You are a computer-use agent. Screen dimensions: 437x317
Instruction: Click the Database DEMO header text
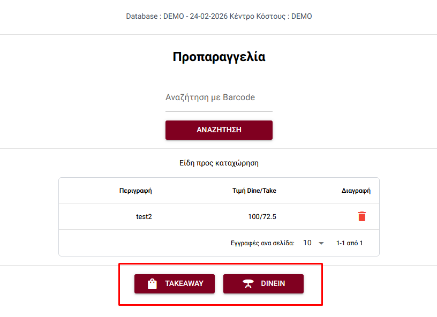coord(218,16)
